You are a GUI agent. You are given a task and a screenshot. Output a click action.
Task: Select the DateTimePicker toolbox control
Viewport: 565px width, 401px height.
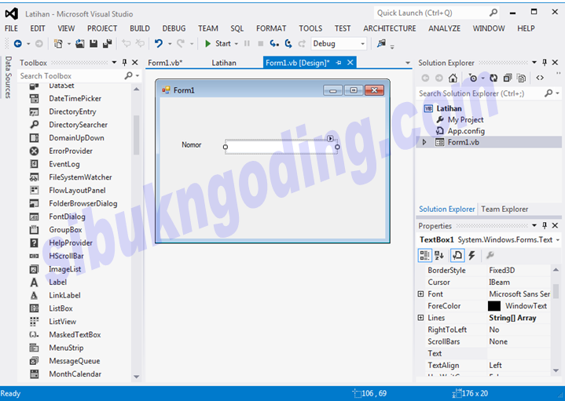pyautogui.click(x=75, y=99)
